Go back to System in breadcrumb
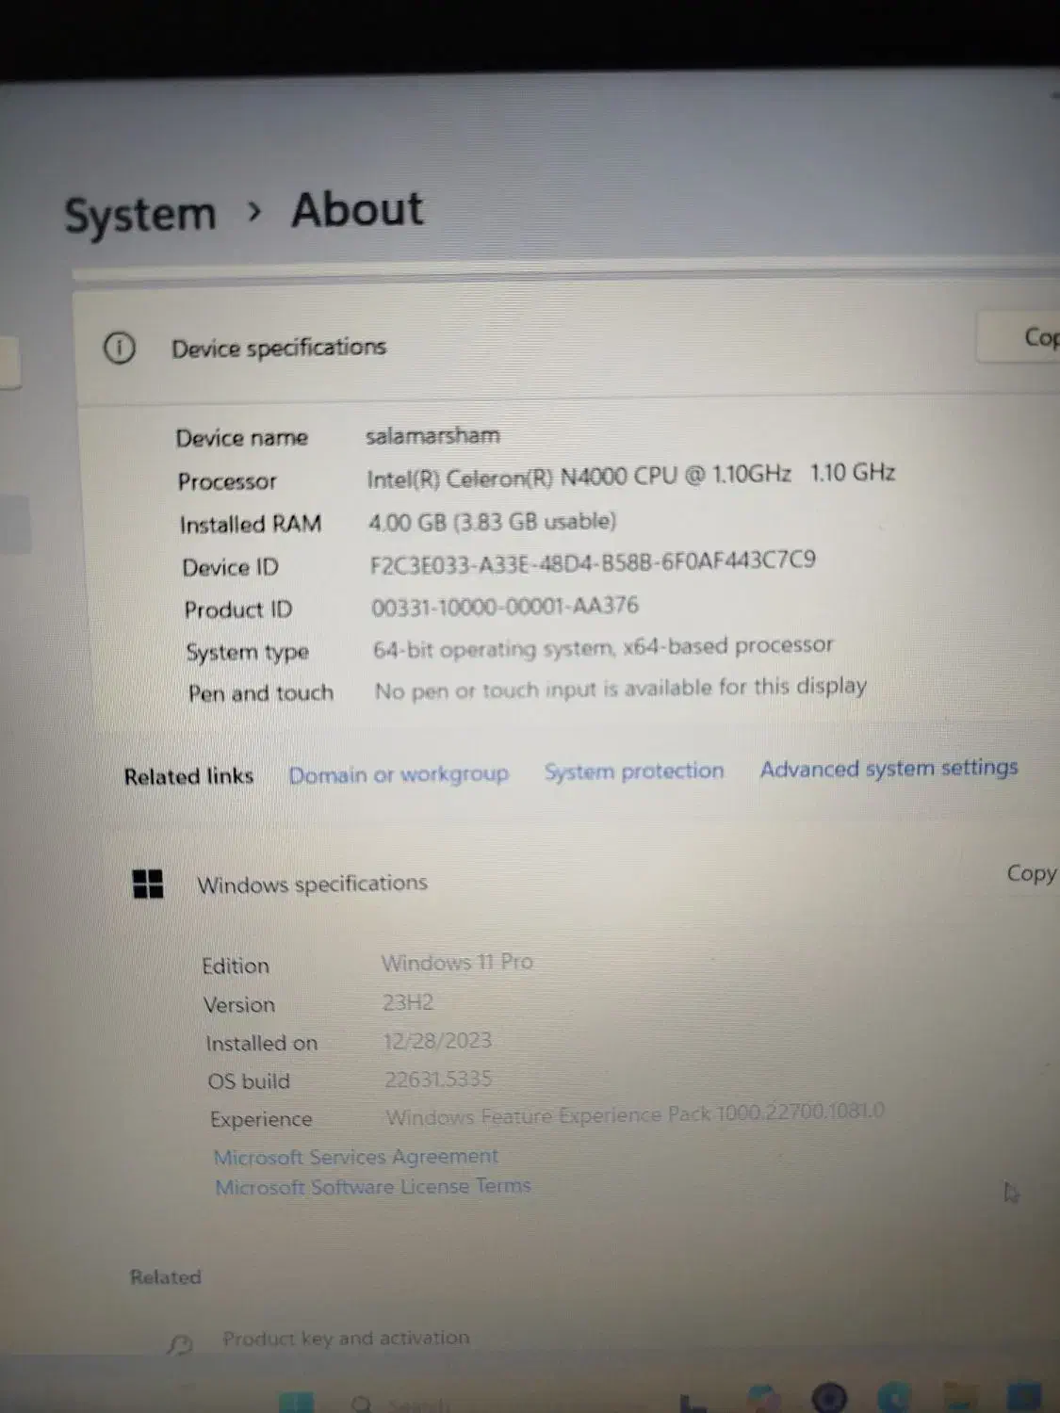 [140, 214]
